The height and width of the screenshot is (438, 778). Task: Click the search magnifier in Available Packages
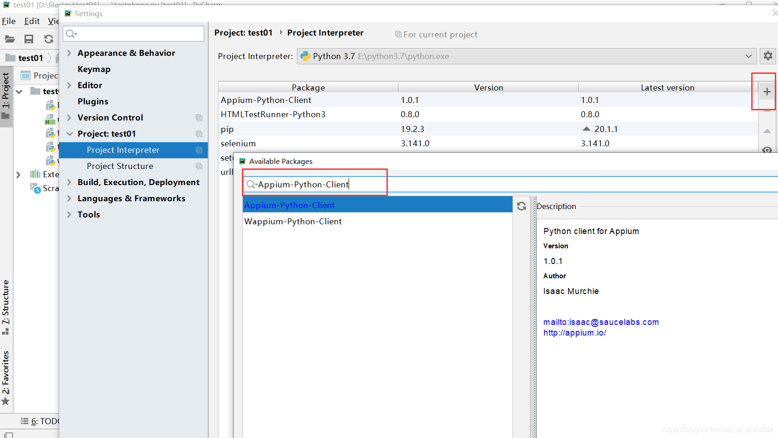(x=251, y=185)
